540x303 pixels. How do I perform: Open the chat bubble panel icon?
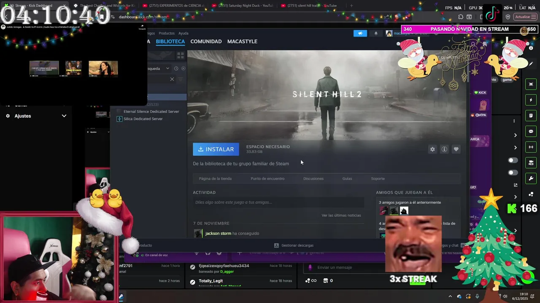point(531,131)
